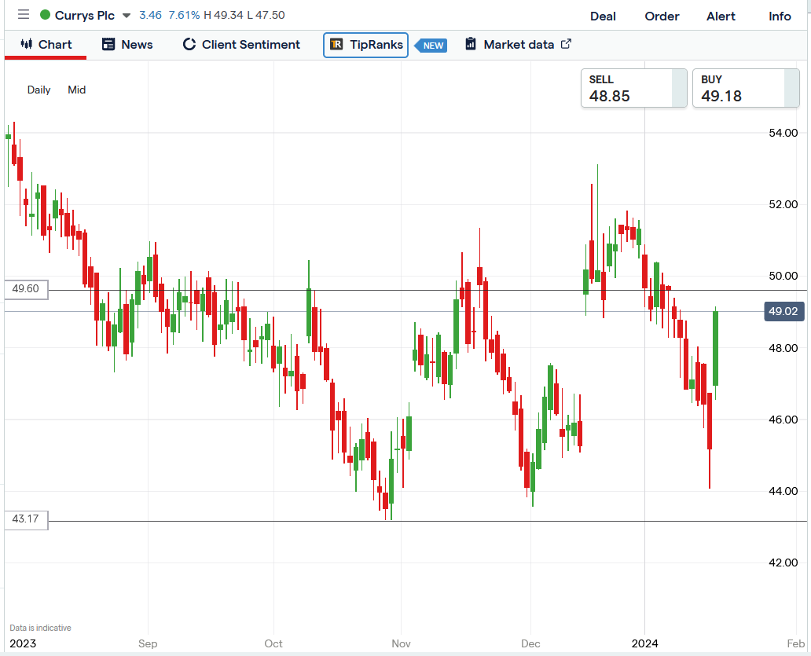Open Market data external link icon
The image size is (811, 656).
pos(566,44)
